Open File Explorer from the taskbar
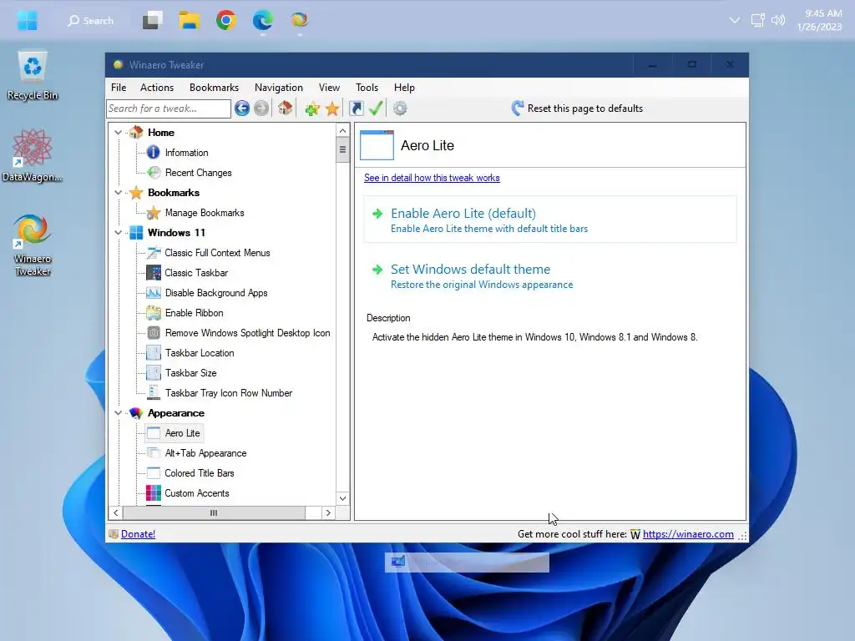Screen dimensions: 855x641 (x=190, y=21)
